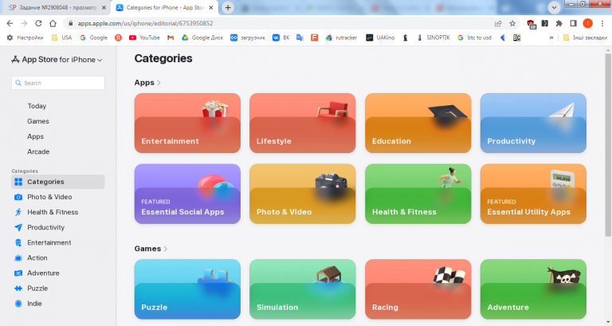Click the Puzzle piece icon in sidebar
This screenshot has height=326, width=612.
[18, 288]
